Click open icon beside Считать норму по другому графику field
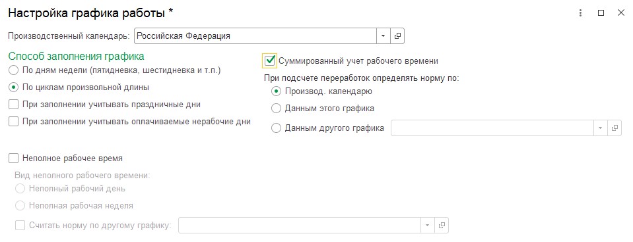 pos(442,225)
